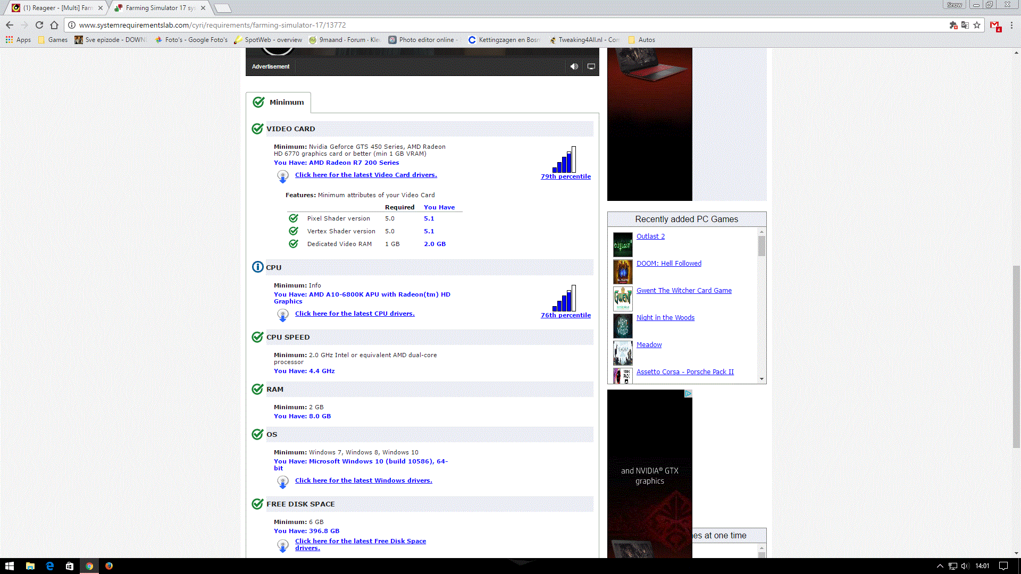The image size is (1021, 574).
Task: Open Outlast 2 game thumbnail
Action: click(623, 244)
